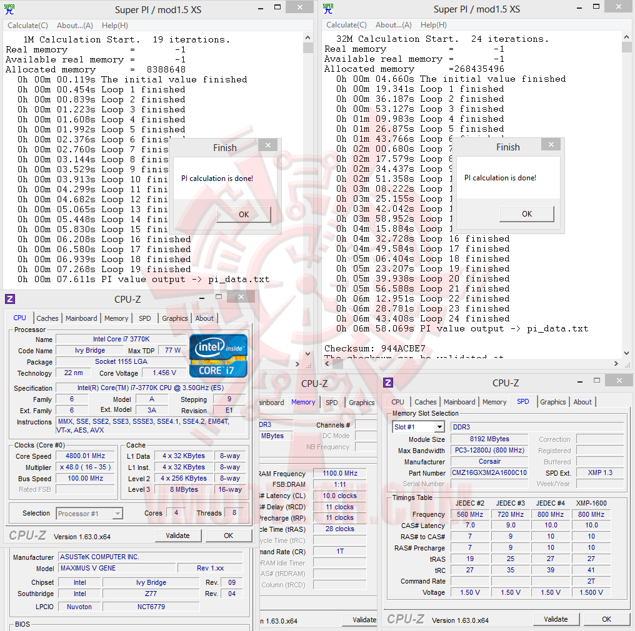The image size is (635, 631).
Task: Open the Calculate(C) menu in the 1M Super PI window
Action: pyautogui.click(x=27, y=26)
